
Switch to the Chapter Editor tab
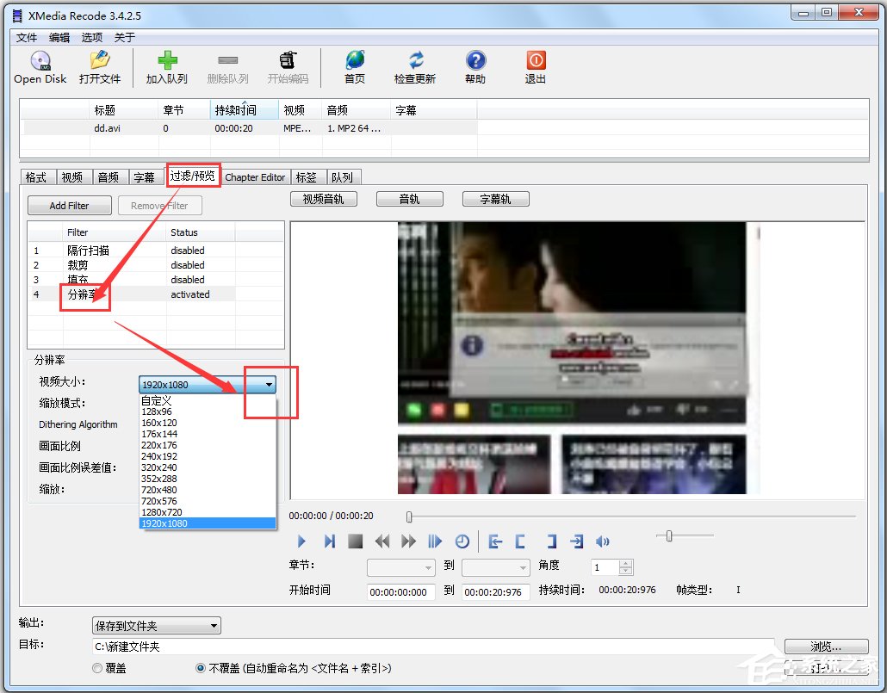[255, 176]
